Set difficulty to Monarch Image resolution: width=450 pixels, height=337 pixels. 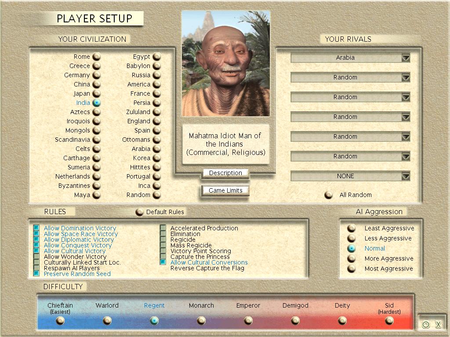(201, 320)
